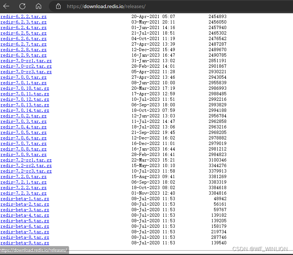
Task: Open redis-beta-8.tar.gz link
Action: click(25, 238)
